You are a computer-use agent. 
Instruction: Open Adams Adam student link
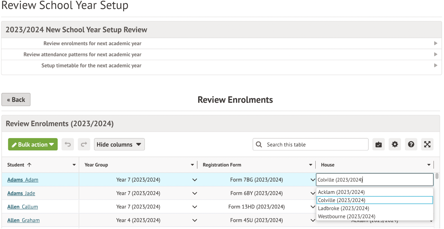23,180
